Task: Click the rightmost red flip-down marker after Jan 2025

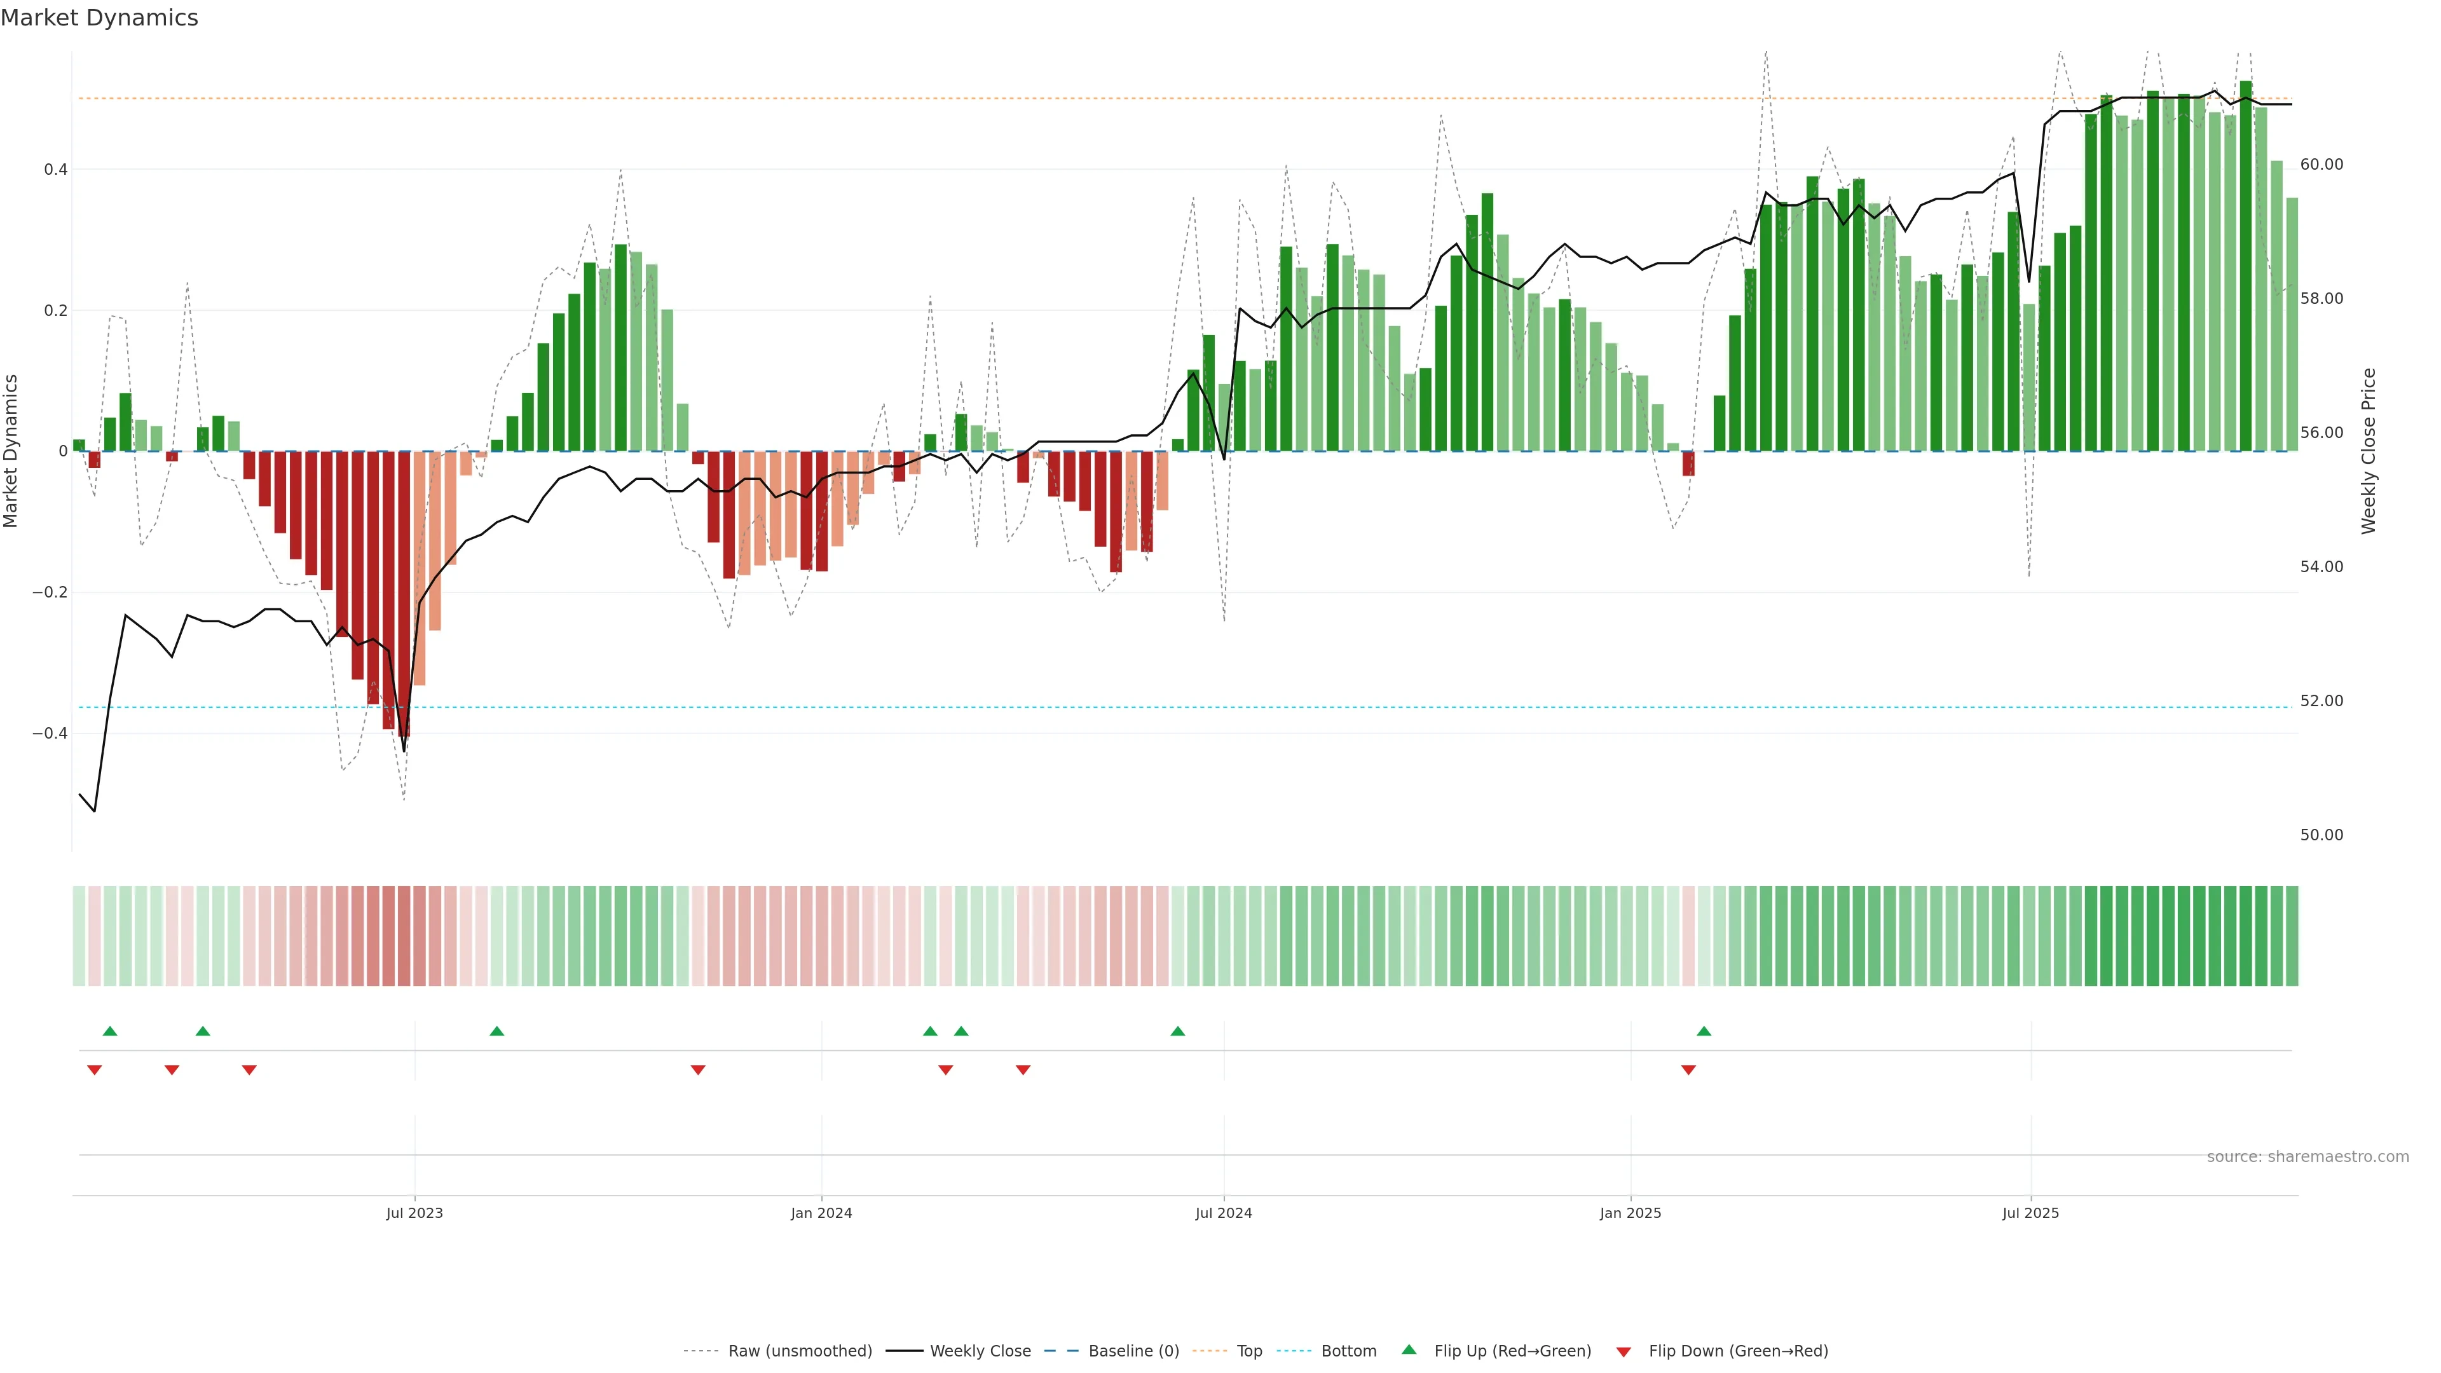Action: click(x=1688, y=1070)
